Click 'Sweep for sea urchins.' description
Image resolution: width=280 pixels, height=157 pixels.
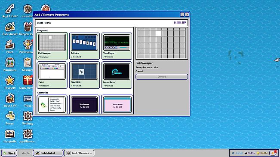point(147,67)
